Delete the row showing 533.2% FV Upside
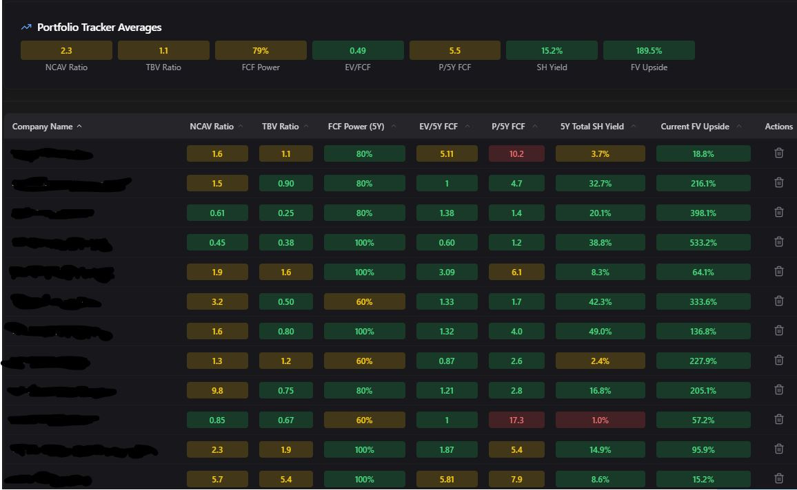Image resolution: width=797 pixels, height=490 pixels. click(x=778, y=242)
